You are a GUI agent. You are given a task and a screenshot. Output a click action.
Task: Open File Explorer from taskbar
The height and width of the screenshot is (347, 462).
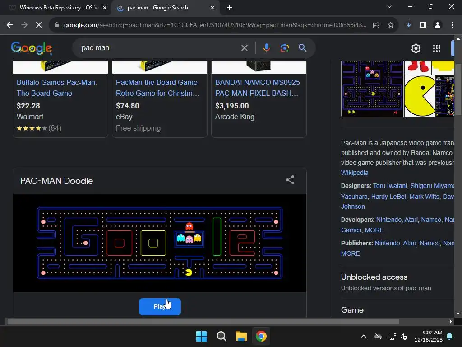pyautogui.click(x=241, y=336)
